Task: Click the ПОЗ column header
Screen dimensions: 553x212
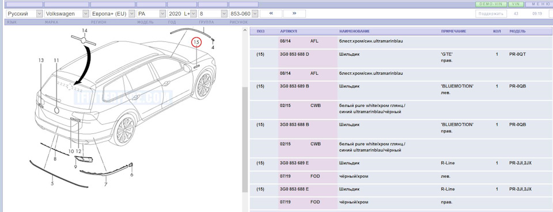Action: pyautogui.click(x=260, y=31)
